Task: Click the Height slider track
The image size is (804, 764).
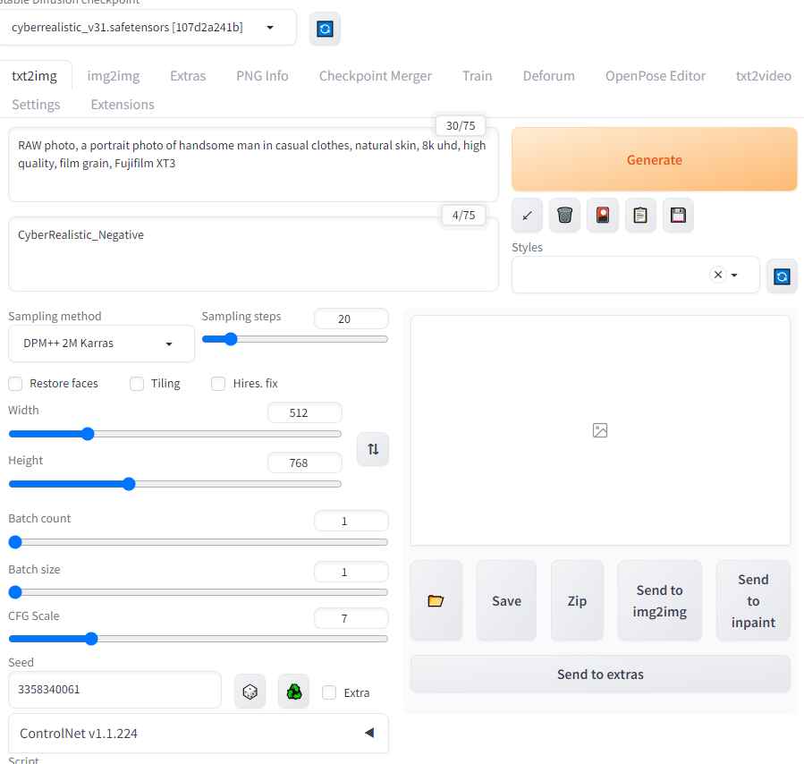Action: coord(175,484)
